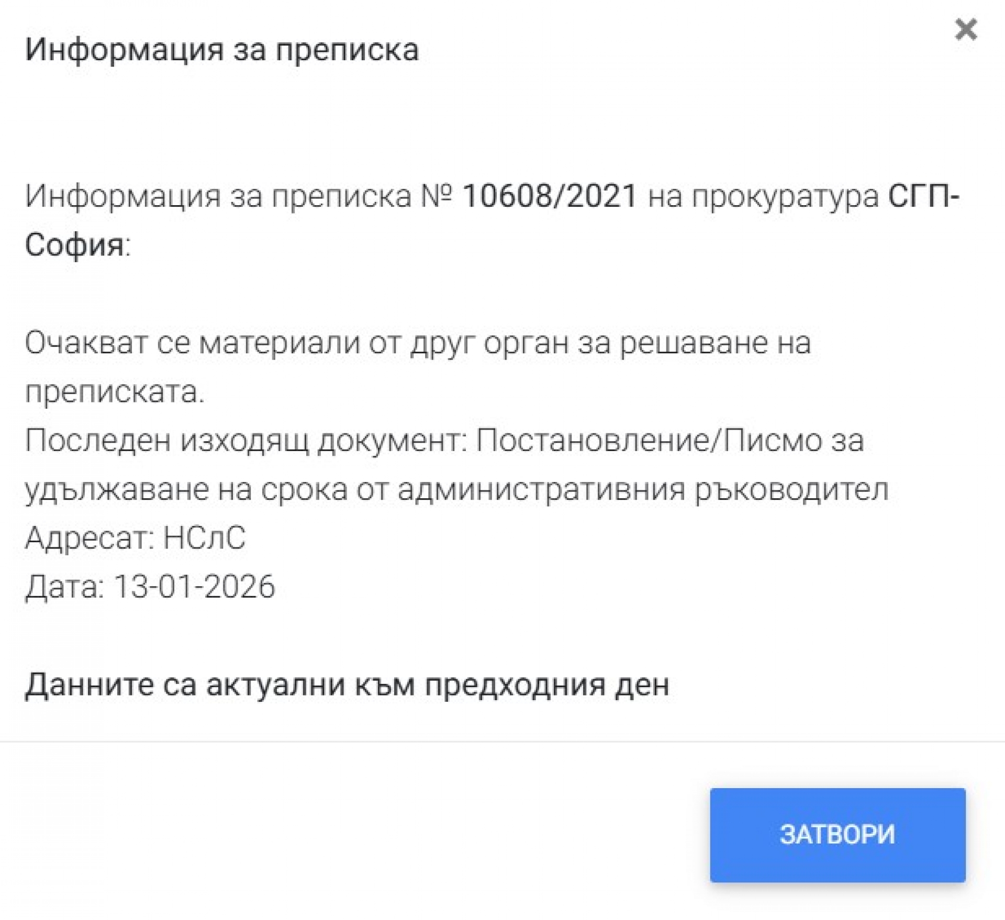The width and height of the screenshot is (1005, 920).
Task: Click the phrase удължаване на срока
Action: (186, 490)
